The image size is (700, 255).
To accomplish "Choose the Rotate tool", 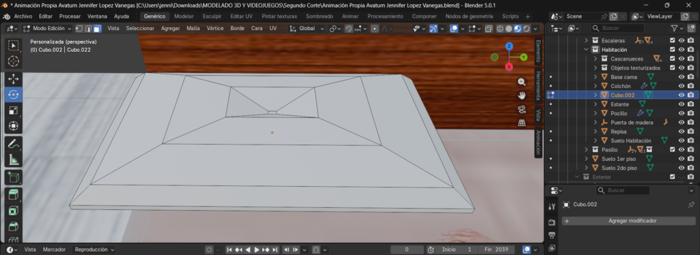I will click(x=14, y=94).
